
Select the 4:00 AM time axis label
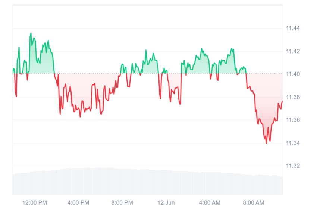point(210,202)
